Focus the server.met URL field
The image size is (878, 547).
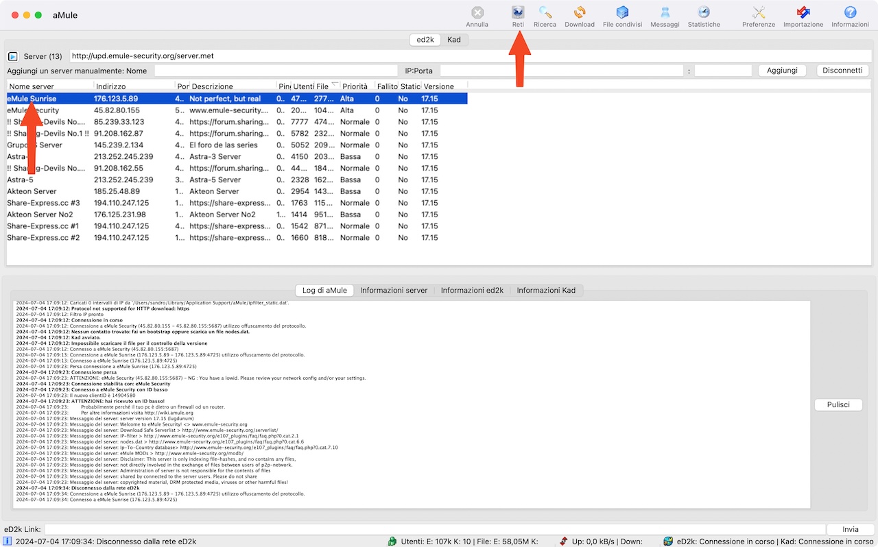click(x=470, y=56)
